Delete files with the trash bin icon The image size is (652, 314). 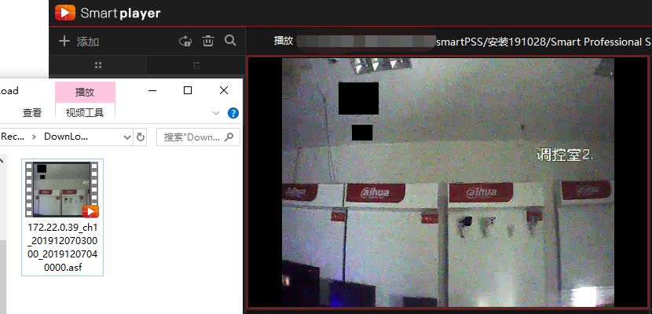[208, 41]
